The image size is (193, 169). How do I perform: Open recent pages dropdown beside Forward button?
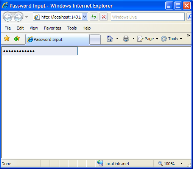click(26, 17)
